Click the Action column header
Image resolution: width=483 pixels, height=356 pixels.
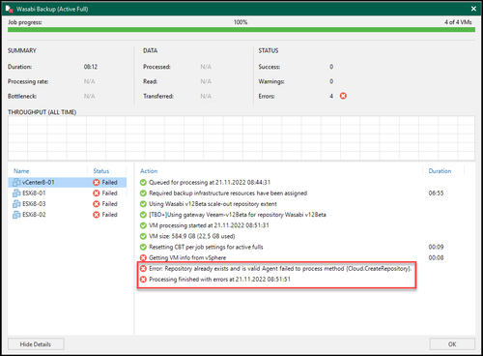coord(149,171)
